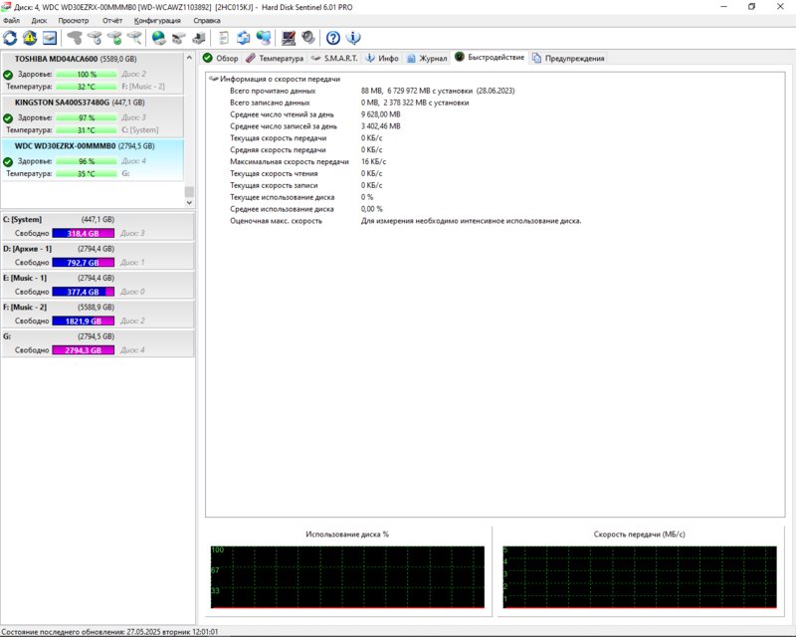This screenshot has width=796, height=637.
Task: Click the document report toolbar icon
Action: tap(224, 38)
